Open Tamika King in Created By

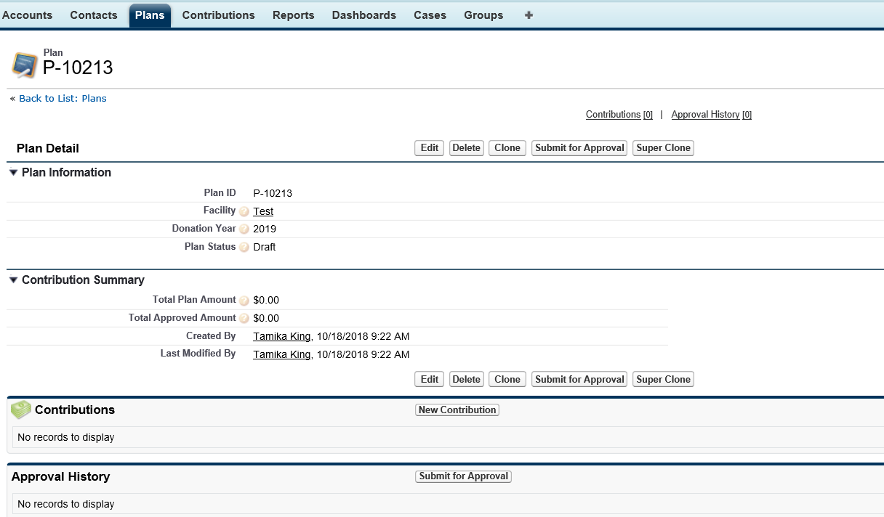[281, 336]
